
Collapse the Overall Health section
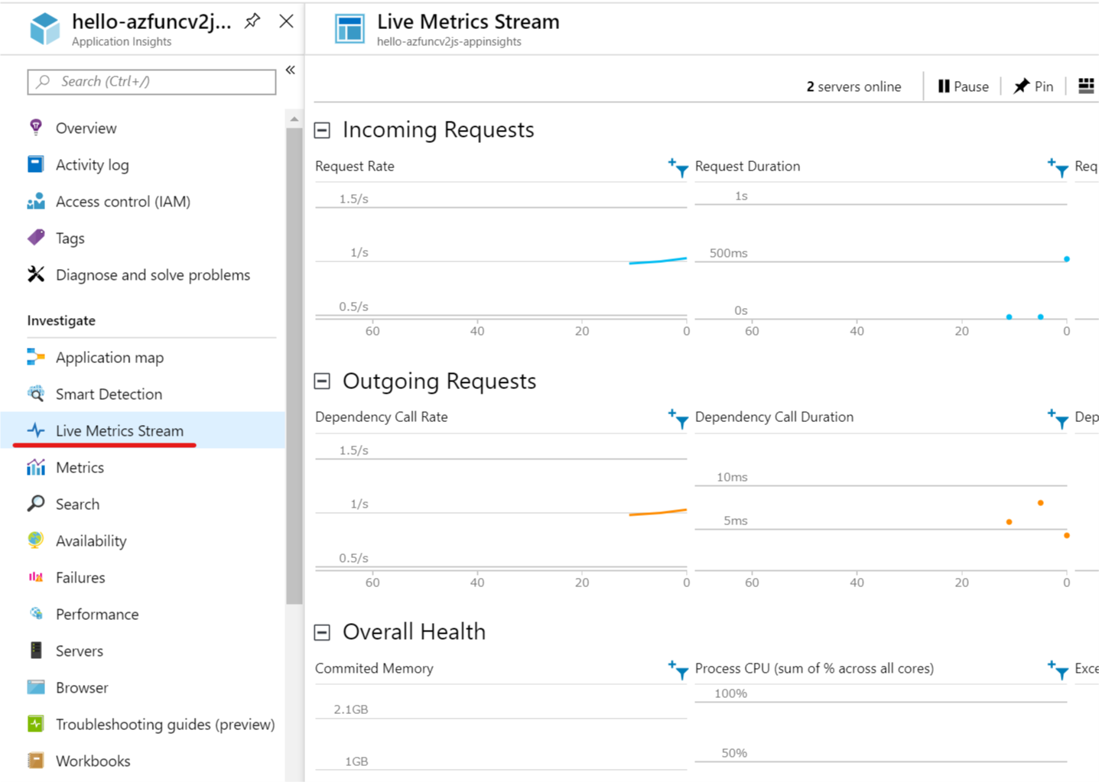321,632
